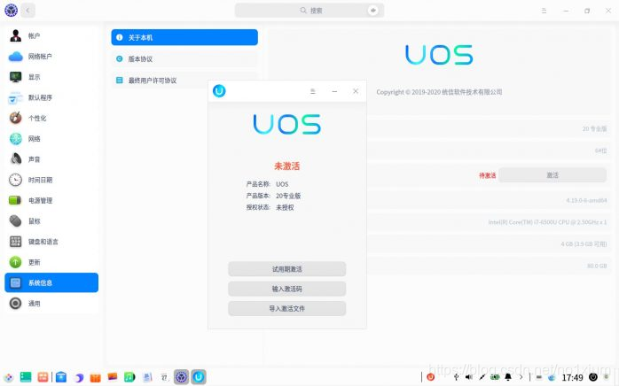Open the 最终用户许可协议 end-user license page
The width and height of the screenshot is (619, 386).
coord(160,81)
